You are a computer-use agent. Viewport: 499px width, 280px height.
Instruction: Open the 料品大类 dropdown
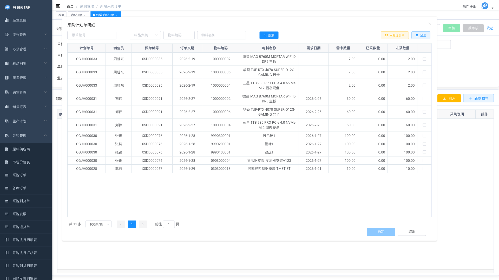[x=145, y=35]
